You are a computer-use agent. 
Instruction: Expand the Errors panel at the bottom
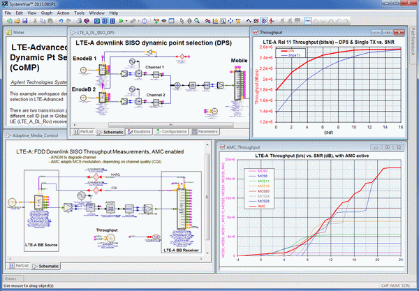[x=10, y=278]
